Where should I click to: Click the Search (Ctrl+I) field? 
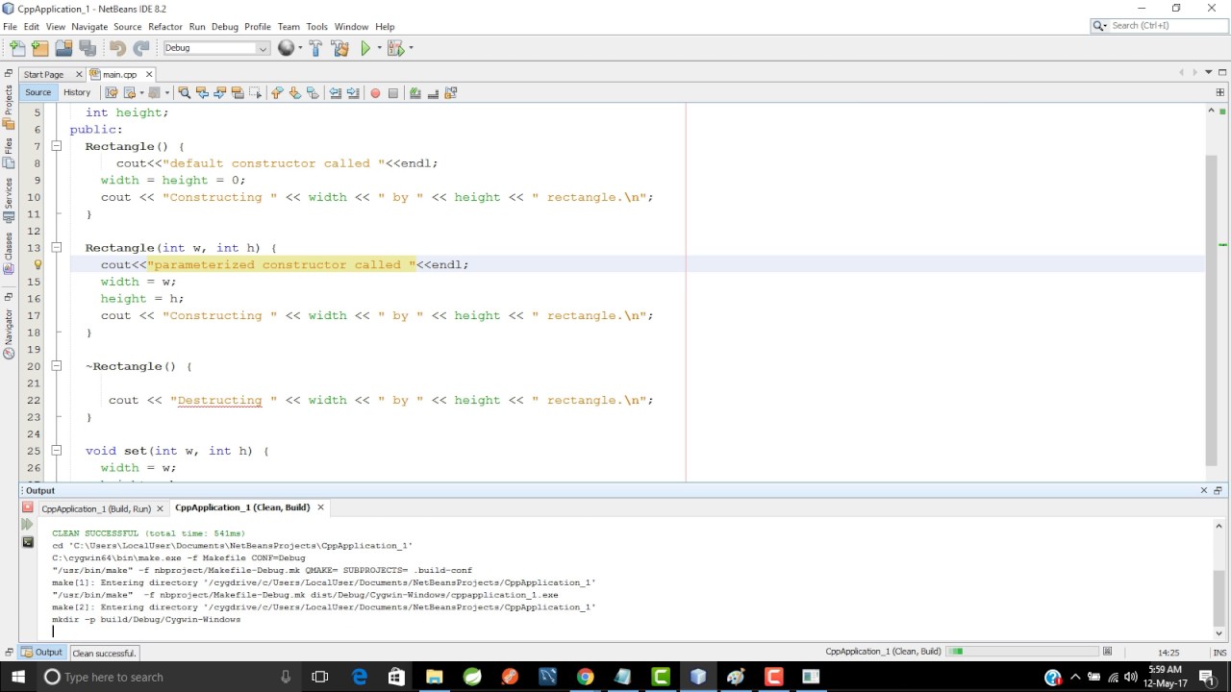[x=1158, y=26]
